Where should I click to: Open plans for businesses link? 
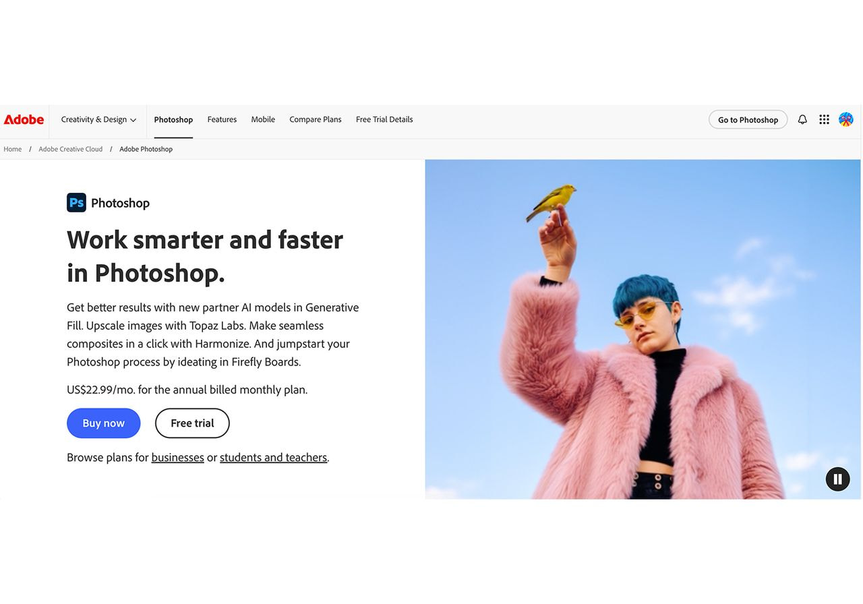click(177, 457)
